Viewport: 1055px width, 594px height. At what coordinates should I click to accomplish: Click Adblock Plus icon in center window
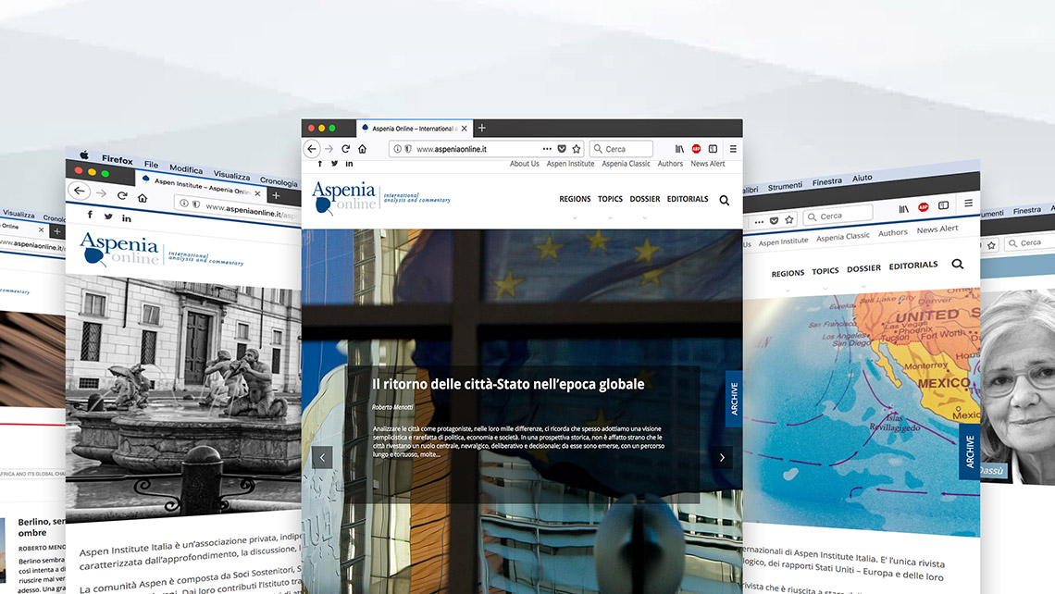pos(696,149)
